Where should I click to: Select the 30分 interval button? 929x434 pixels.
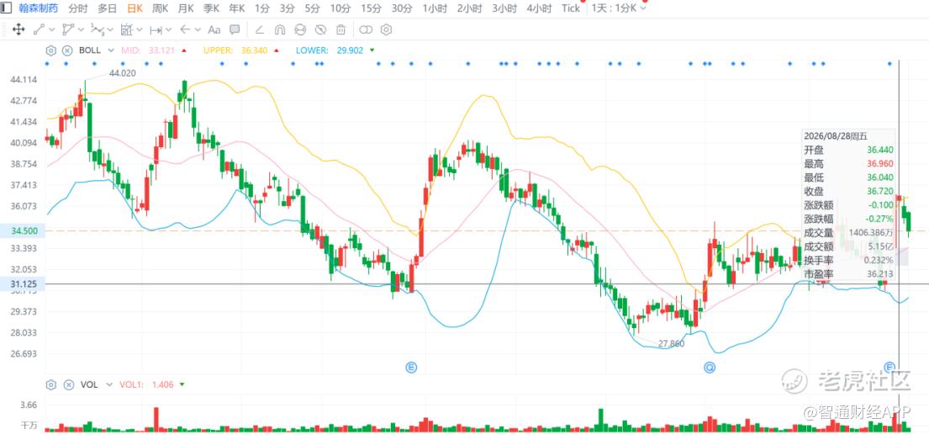coord(403,8)
